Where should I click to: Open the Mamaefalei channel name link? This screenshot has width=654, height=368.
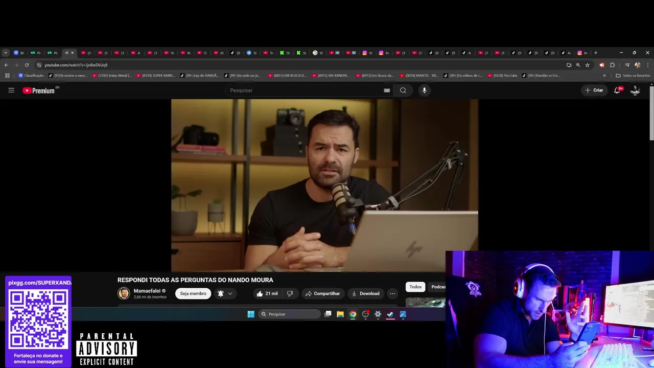tap(147, 291)
